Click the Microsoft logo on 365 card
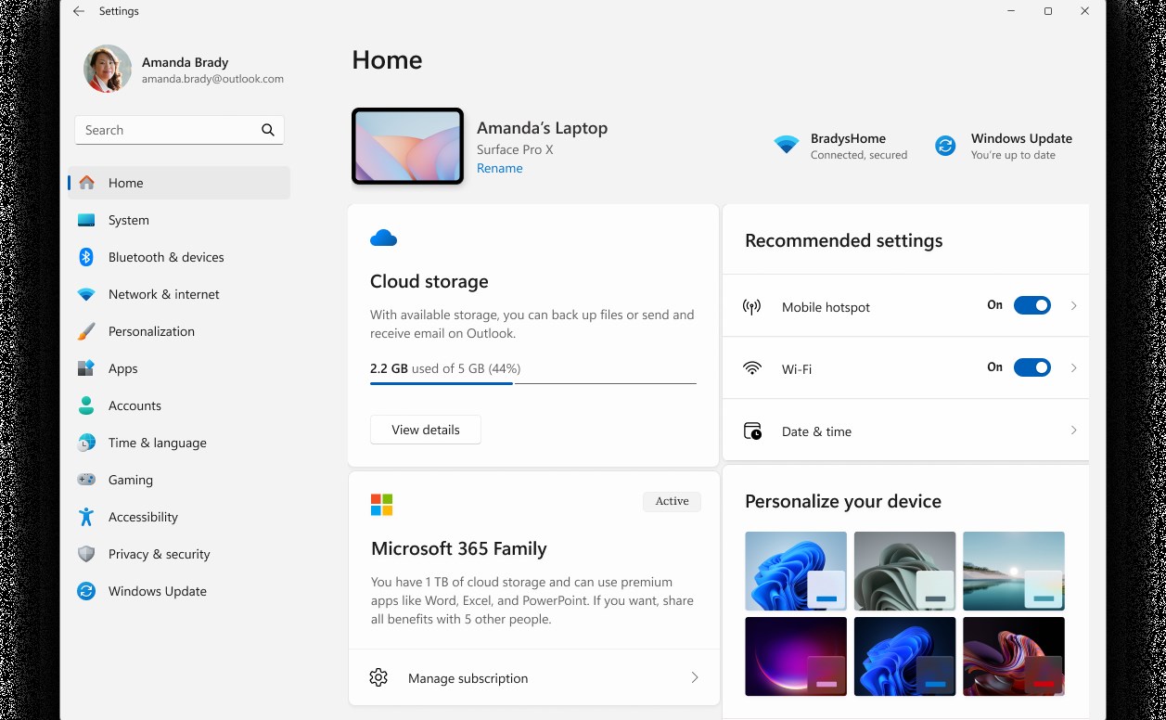 tap(381, 505)
